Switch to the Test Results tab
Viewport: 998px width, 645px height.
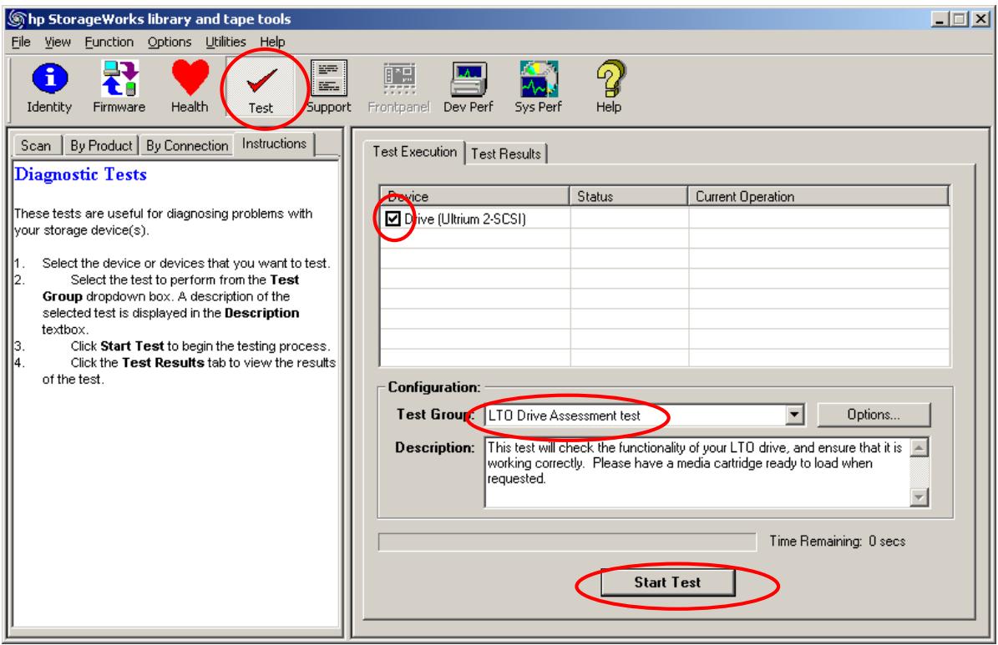pyautogui.click(x=506, y=154)
